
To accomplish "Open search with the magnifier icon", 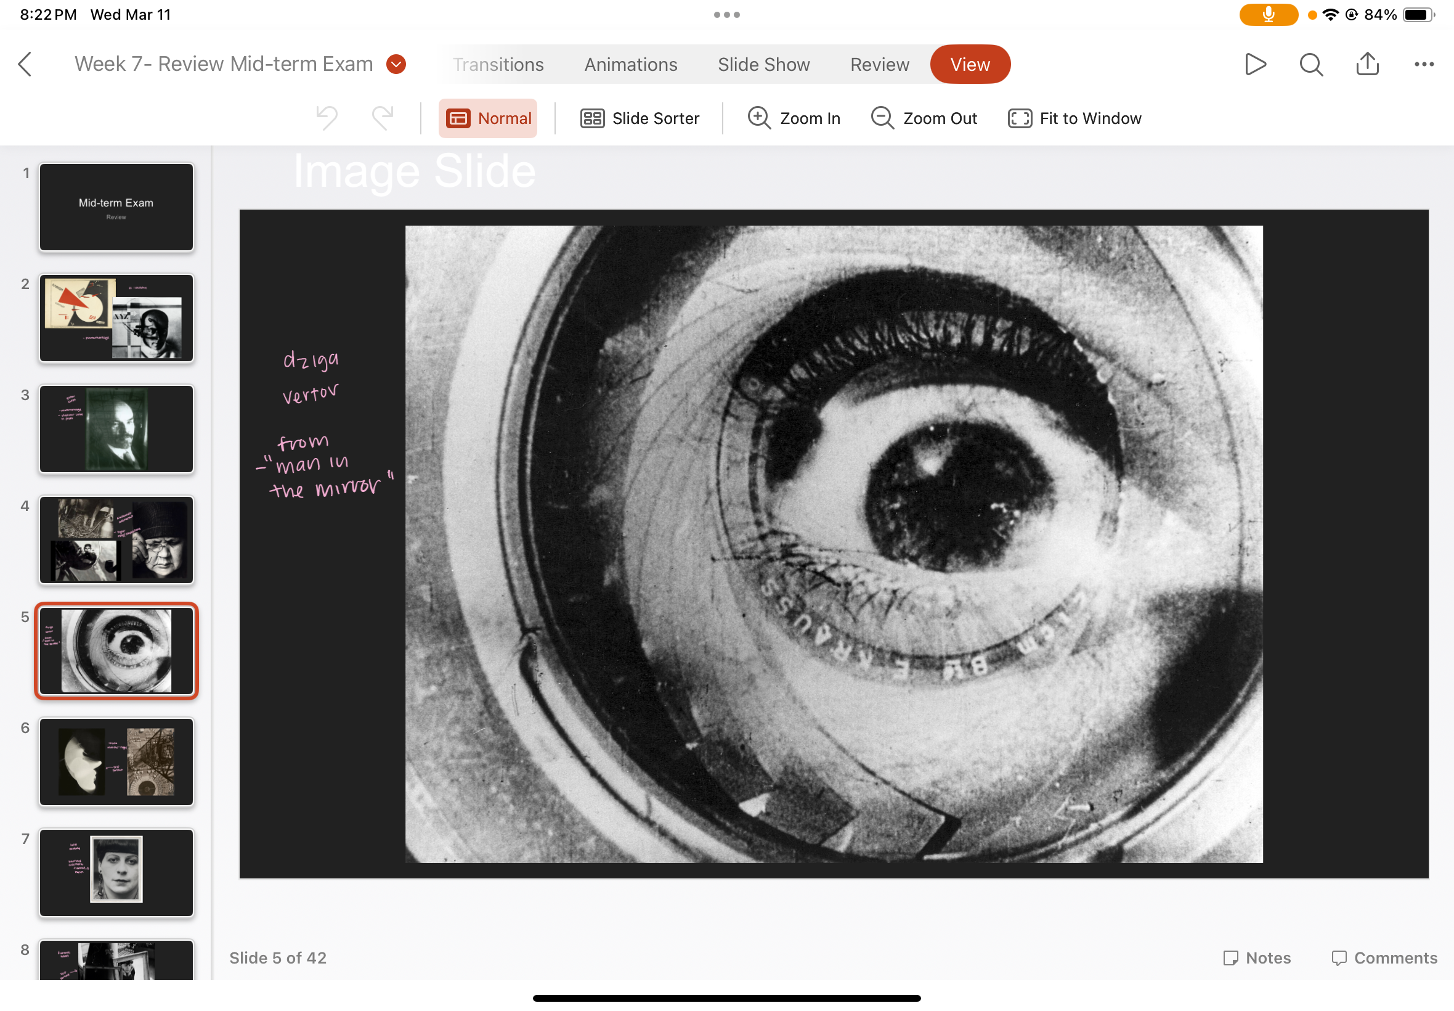I will [x=1311, y=64].
